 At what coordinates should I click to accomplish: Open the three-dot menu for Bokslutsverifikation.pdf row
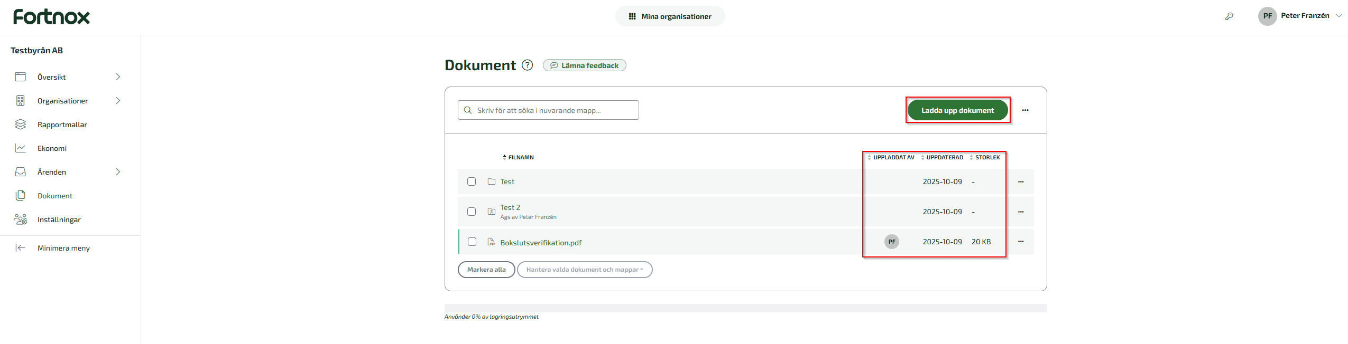click(1021, 242)
